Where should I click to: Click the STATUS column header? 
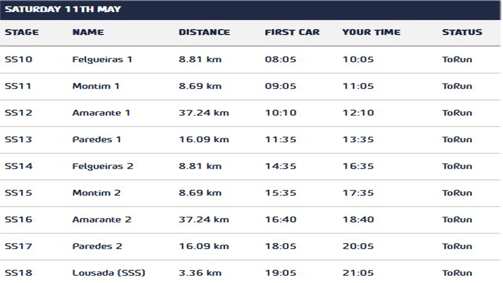pyautogui.click(x=462, y=32)
